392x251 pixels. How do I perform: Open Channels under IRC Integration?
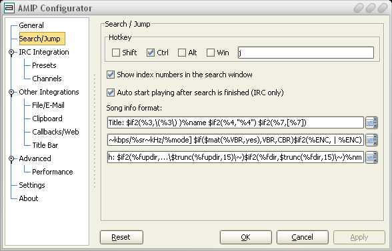coord(47,79)
